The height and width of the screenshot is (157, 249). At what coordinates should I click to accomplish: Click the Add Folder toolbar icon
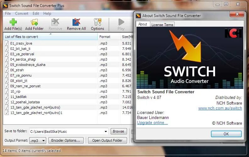34,22
